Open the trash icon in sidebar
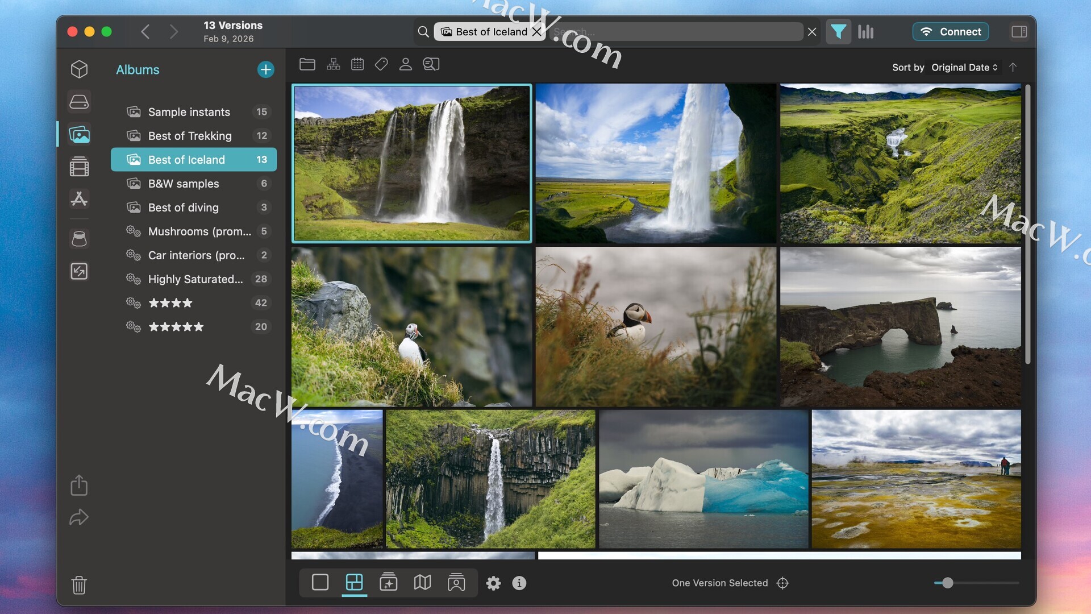 tap(79, 585)
